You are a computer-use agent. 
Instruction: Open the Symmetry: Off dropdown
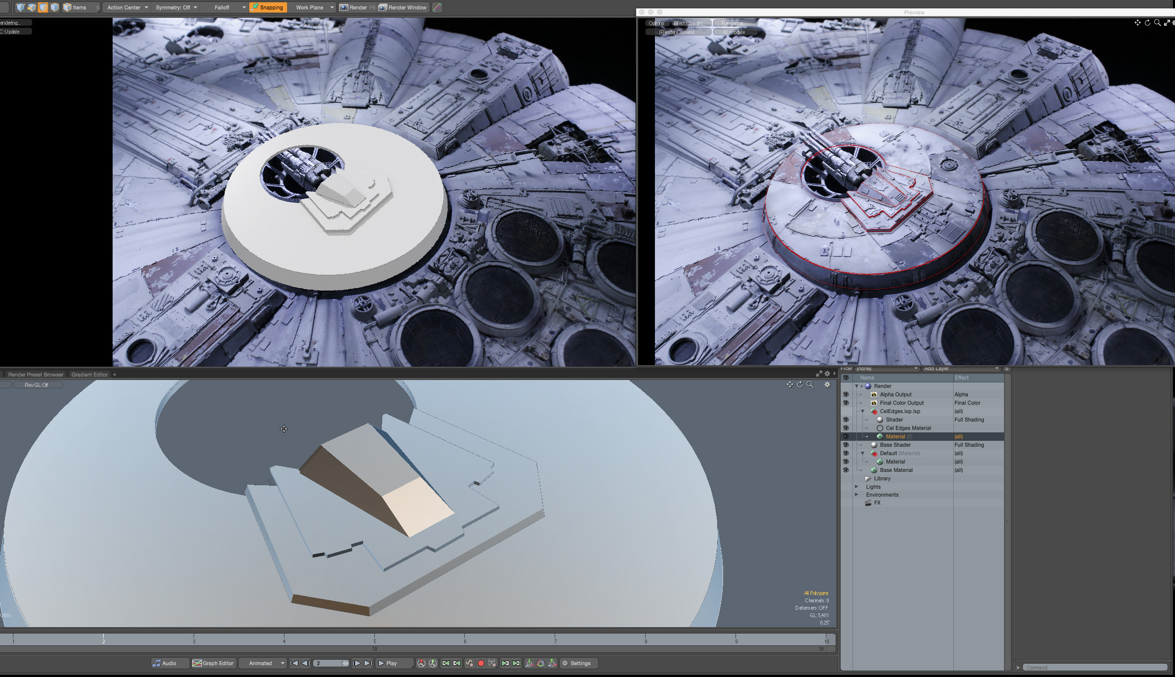point(176,7)
